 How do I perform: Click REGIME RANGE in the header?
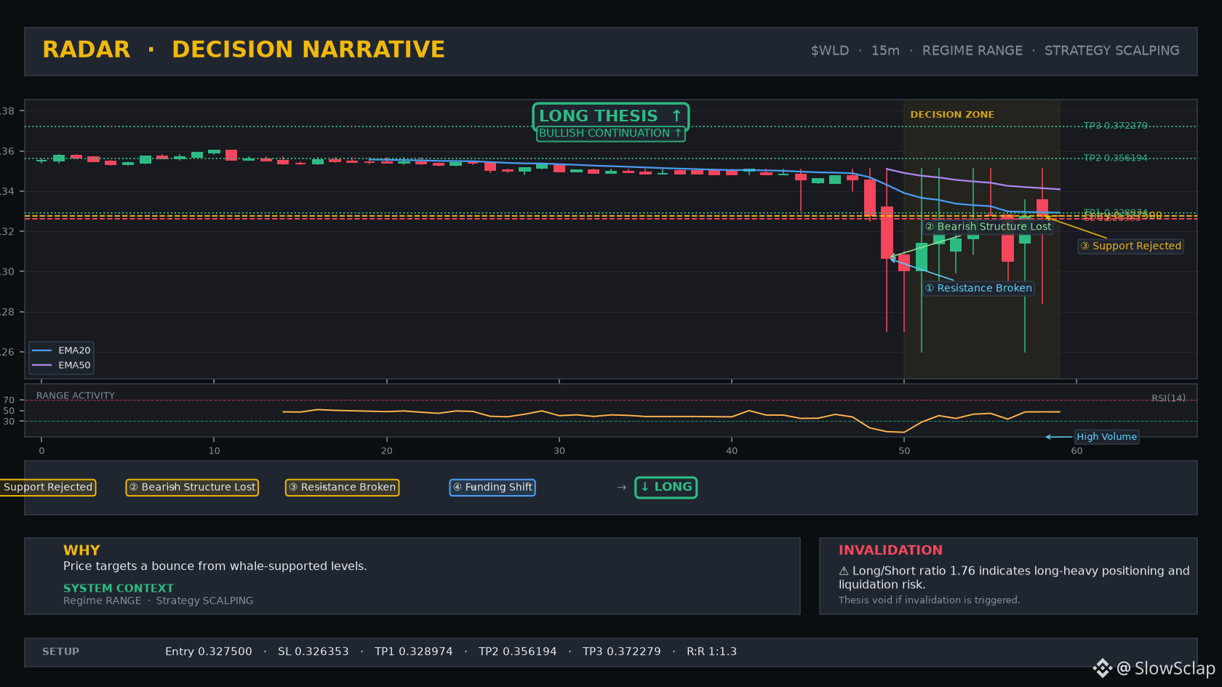pyautogui.click(x=973, y=51)
